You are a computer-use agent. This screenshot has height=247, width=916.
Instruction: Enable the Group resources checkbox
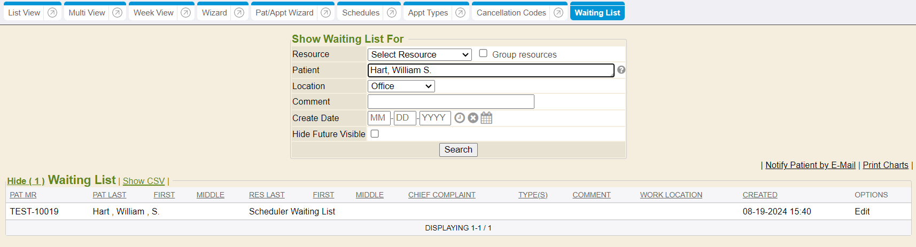pos(483,53)
